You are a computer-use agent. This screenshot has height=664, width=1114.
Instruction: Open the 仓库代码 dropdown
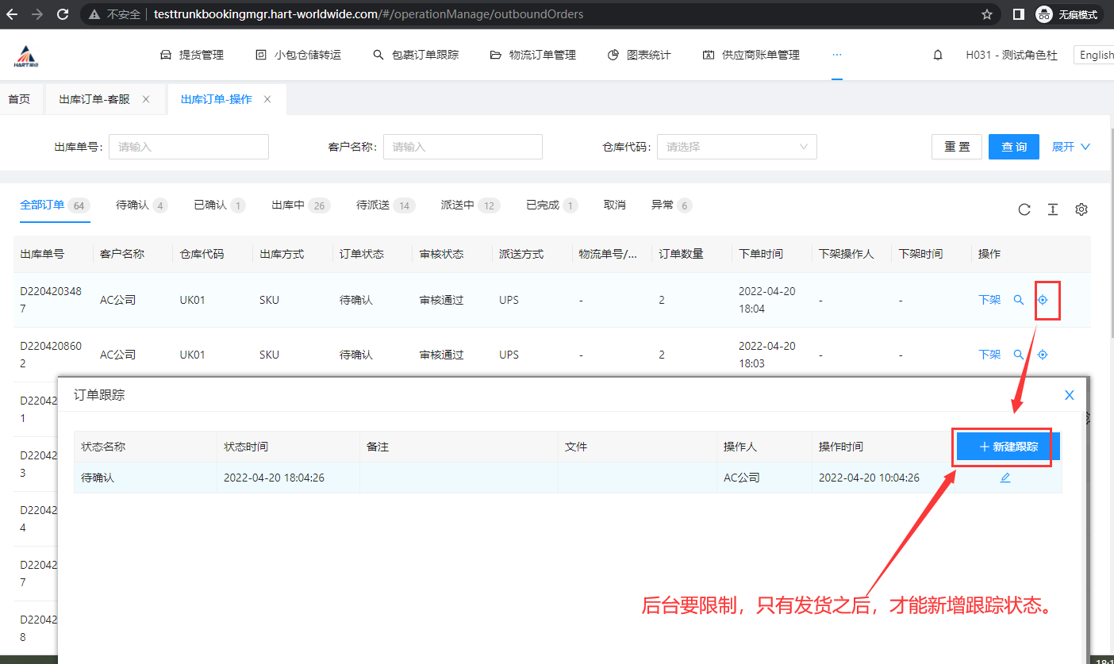[736, 147]
